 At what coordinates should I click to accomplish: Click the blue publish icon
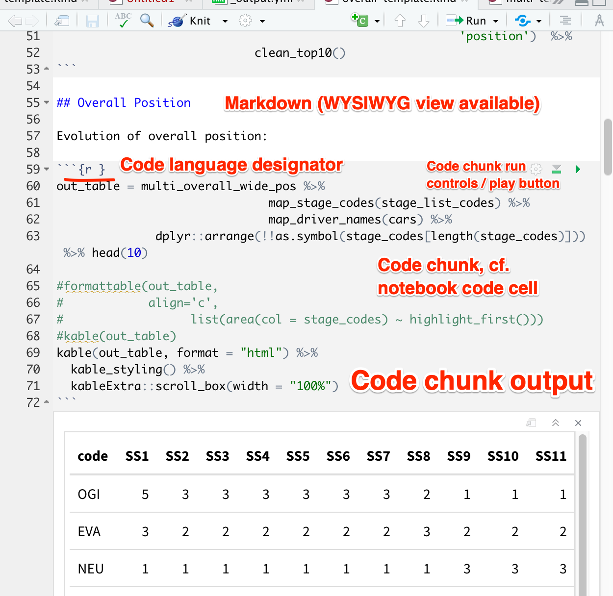pyautogui.click(x=523, y=21)
